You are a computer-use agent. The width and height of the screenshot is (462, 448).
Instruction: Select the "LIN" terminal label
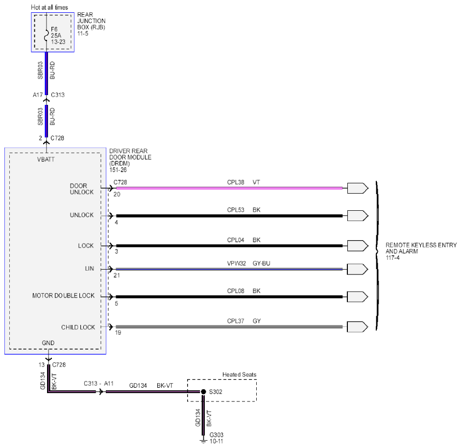(90, 269)
